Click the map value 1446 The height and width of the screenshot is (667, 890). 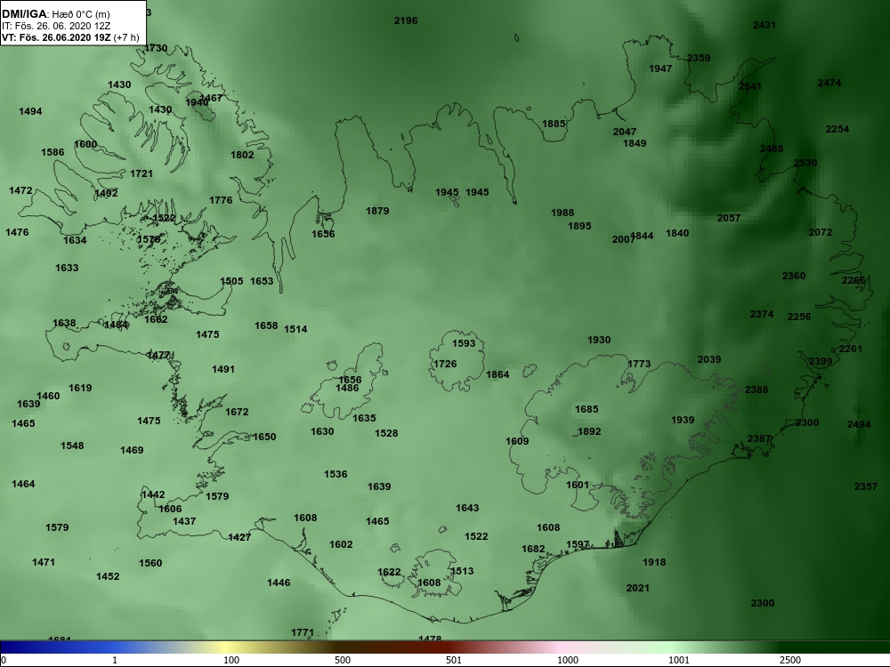point(279,583)
